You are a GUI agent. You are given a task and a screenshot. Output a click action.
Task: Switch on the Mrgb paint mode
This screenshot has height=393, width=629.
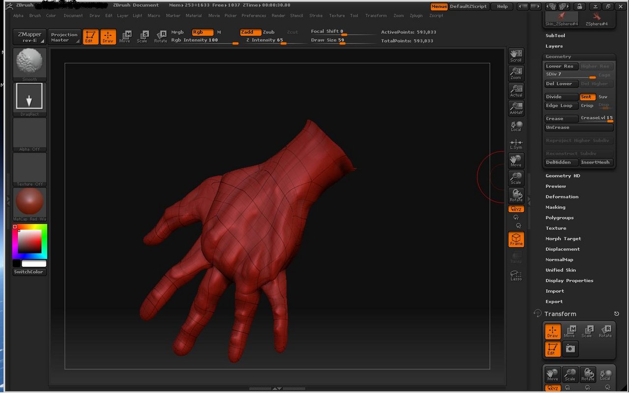[x=177, y=32]
